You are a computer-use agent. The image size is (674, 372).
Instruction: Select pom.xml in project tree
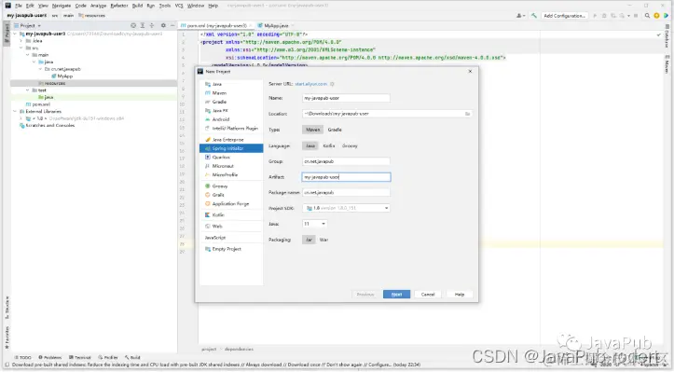click(38, 104)
